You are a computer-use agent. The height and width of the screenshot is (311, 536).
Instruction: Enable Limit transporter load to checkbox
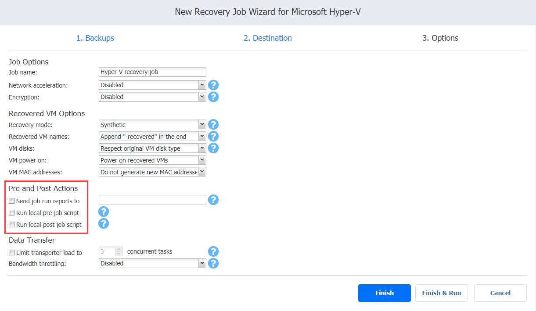[12, 253]
